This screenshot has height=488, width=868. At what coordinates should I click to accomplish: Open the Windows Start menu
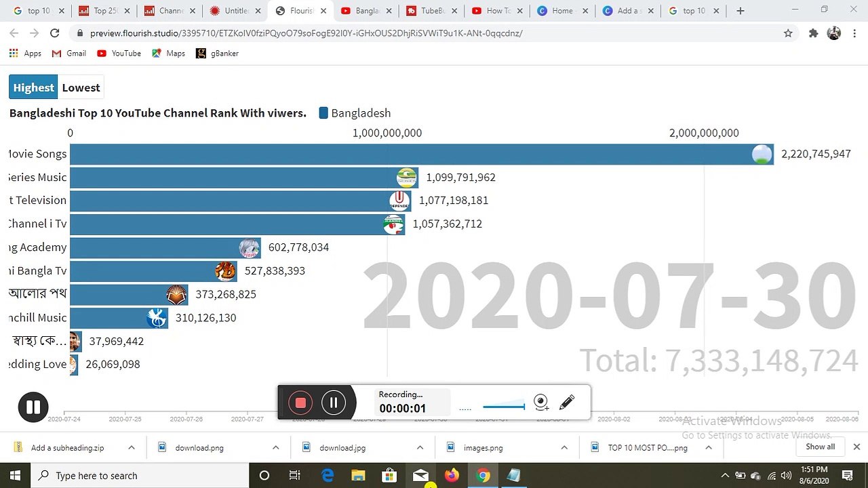(x=15, y=476)
